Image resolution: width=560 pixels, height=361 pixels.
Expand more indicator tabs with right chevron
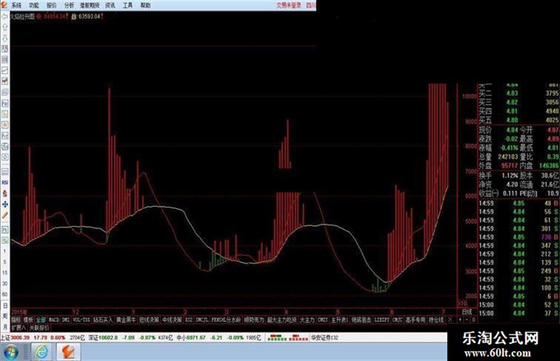450,320
